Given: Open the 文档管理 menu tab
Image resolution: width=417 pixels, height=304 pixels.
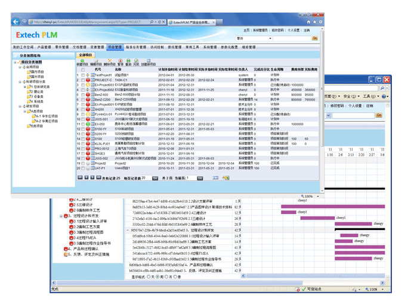Looking at the screenshot, I should (x=79, y=47).
